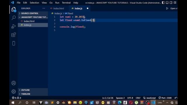
Task: Change encoding via UTF-8 indicator
Action: tap(130, 98)
